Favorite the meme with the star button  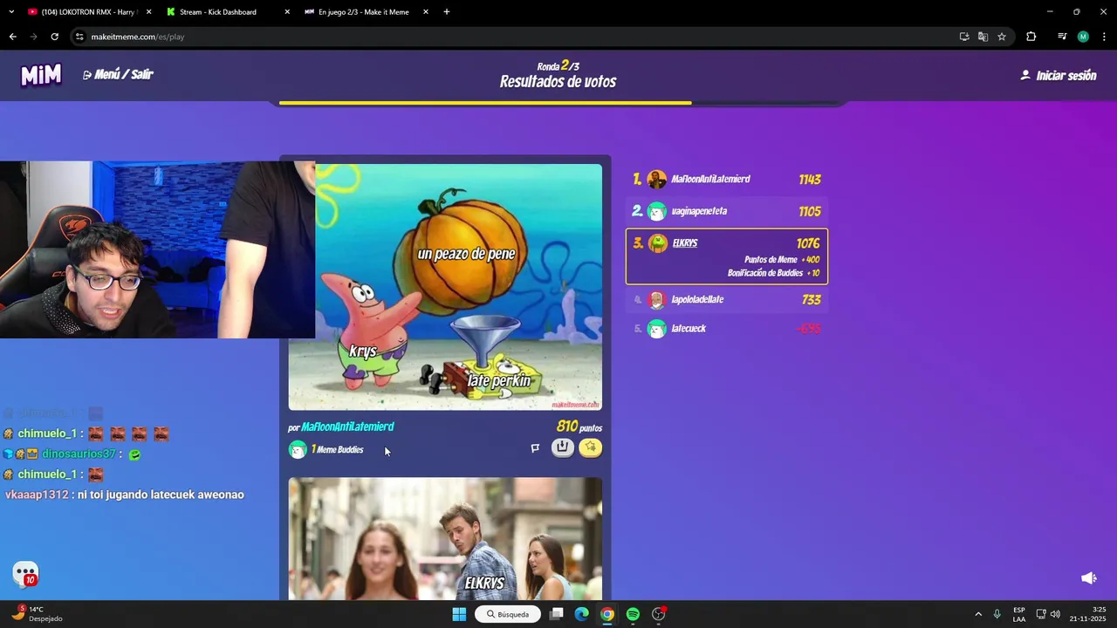point(591,447)
